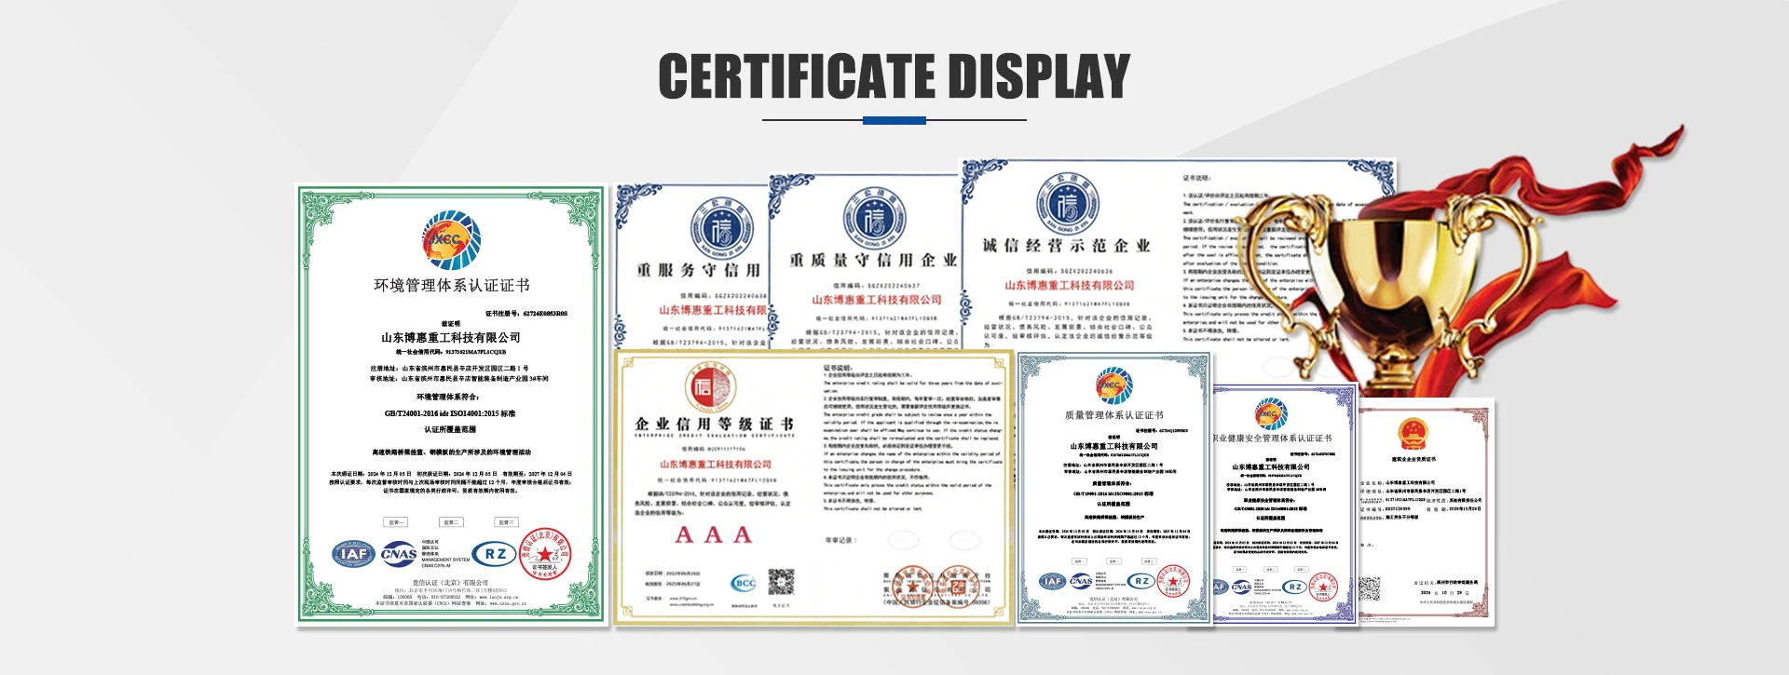Click the RZ logo on the environmental certificate

point(494,554)
